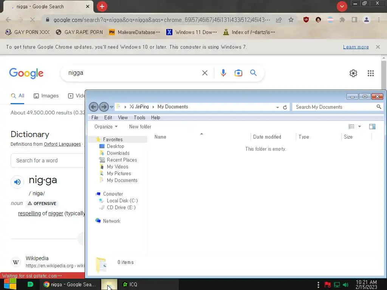Click the Search My Documents field
Screen dimensions: 387x290
(337, 107)
